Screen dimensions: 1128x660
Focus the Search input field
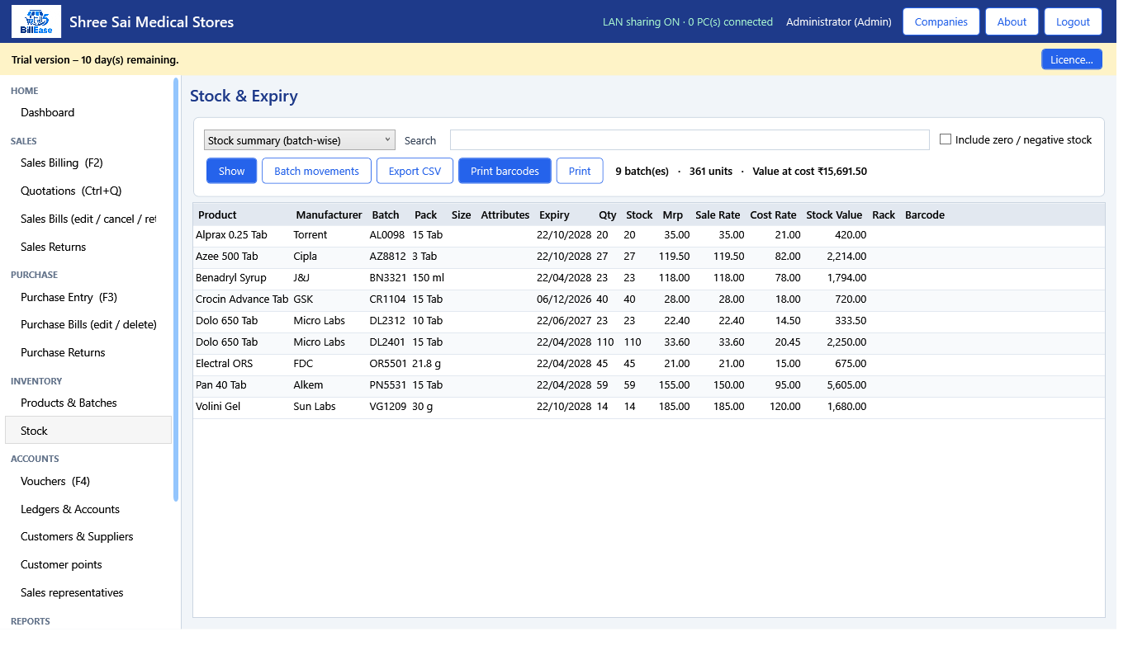[690, 140]
